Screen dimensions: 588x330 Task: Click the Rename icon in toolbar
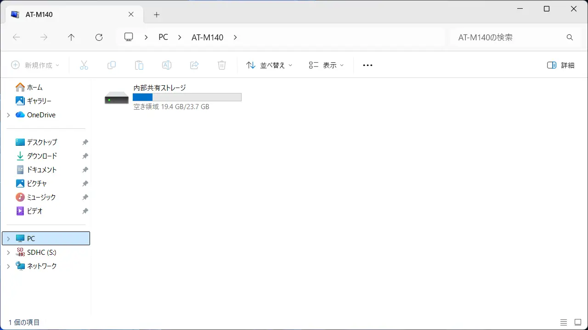(167, 65)
